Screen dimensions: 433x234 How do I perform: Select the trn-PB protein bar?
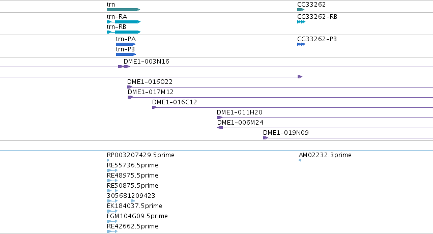[x=126, y=54]
